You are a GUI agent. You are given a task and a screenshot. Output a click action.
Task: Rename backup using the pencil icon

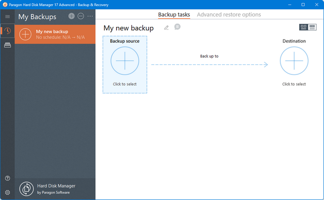tap(167, 27)
